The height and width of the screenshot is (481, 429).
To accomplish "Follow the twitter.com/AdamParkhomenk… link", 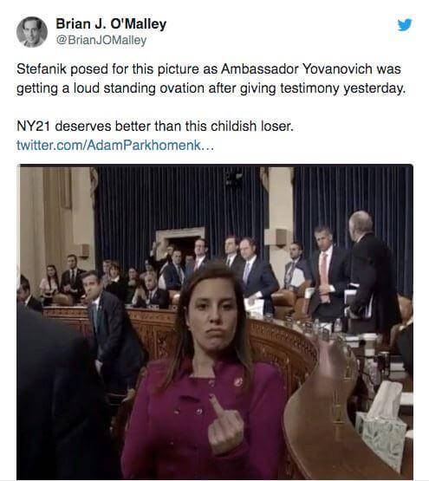I will click(115, 145).
